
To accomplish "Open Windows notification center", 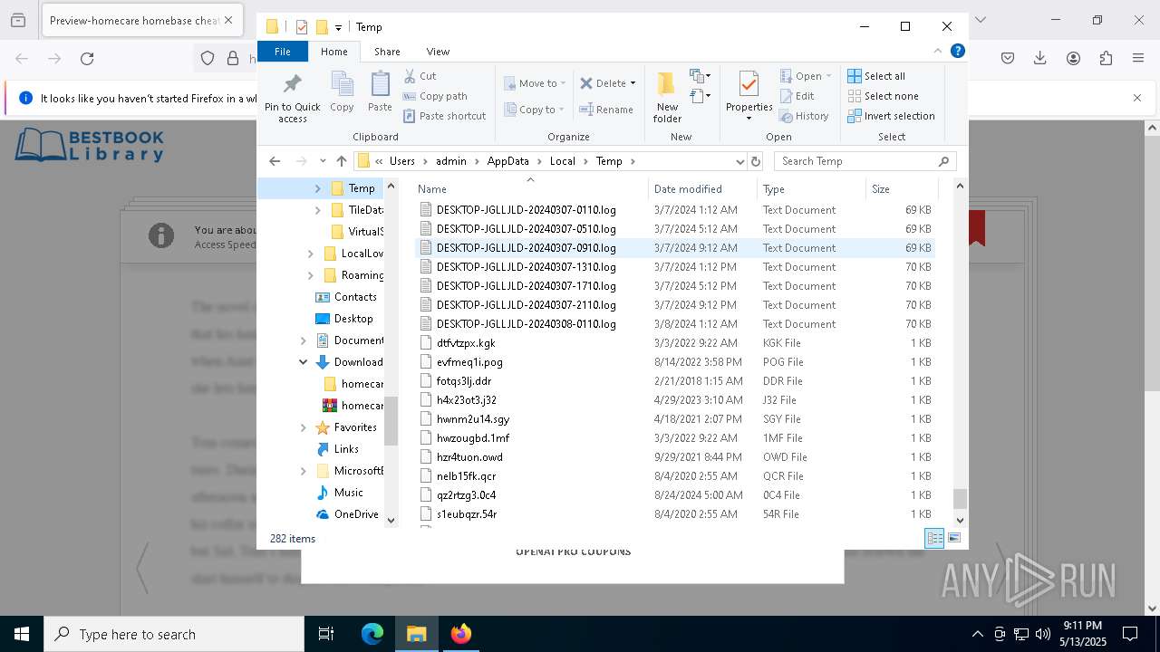I will pyautogui.click(x=1130, y=634).
